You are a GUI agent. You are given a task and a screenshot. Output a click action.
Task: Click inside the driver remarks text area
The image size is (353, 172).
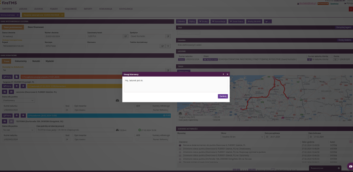tap(176, 85)
